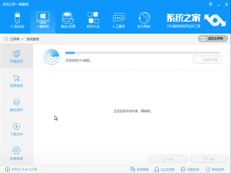Open the title bar menu dropdown icon
231x173 pixels.
point(211,3)
